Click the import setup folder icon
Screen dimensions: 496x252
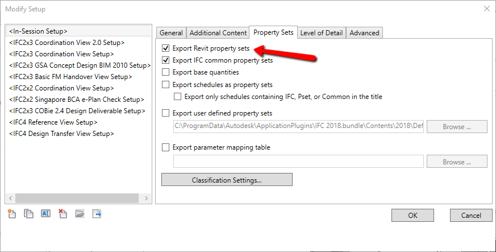80,214
